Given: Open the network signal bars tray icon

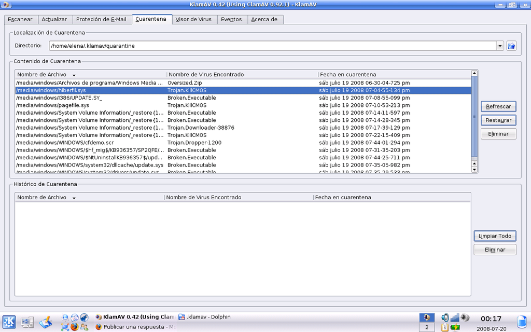Looking at the screenshot, I should (x=455, y=317).
